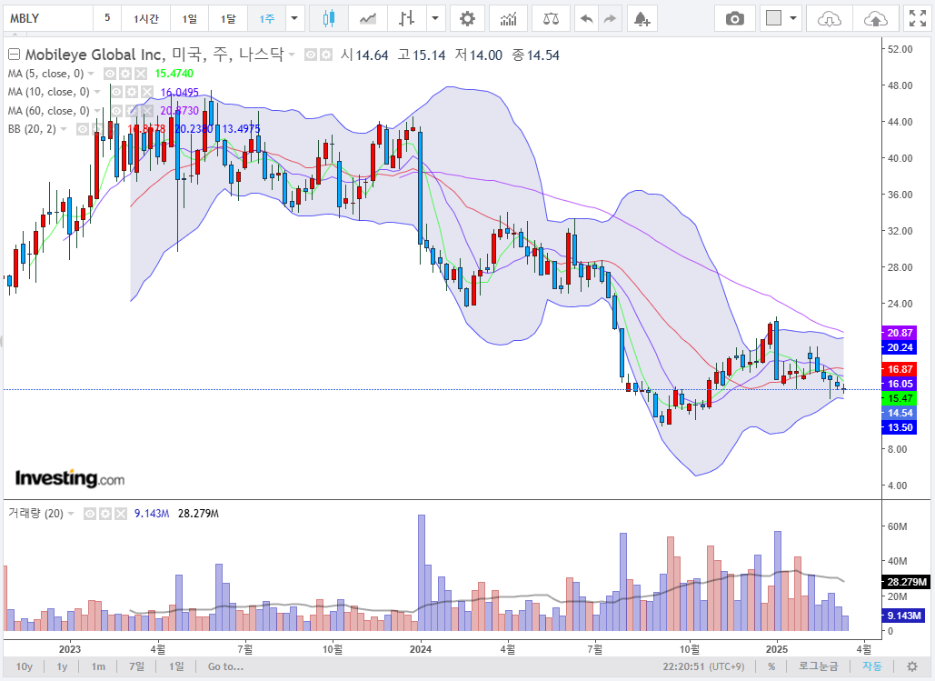Image resolution: width=935 pixels, height=681 pixels.
Task: Remove MA 5 indicator
Action: pos(140,74)
